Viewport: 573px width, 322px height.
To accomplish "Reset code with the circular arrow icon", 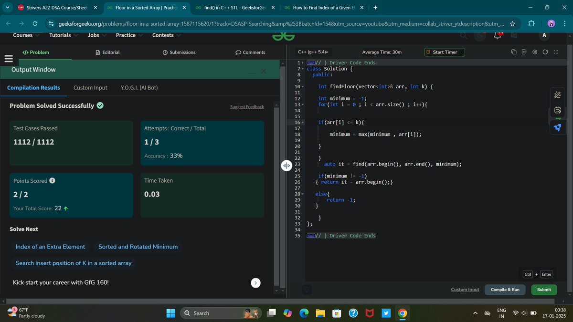I will [x=545, y=52].
